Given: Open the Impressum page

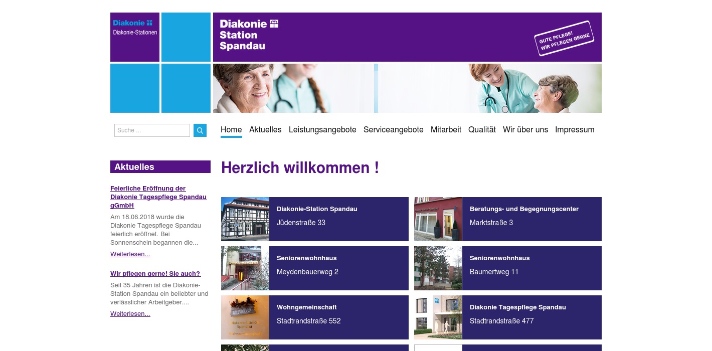Looking at the screenshot, I should coord(575,129).
